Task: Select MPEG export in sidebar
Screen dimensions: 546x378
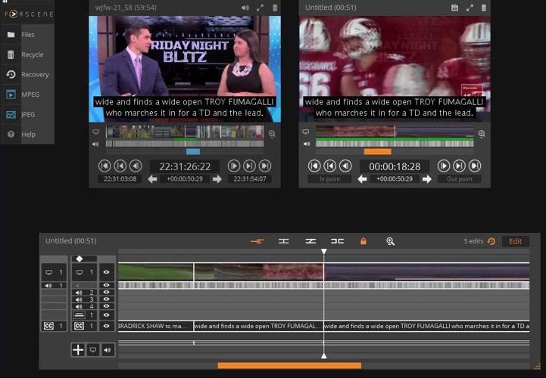Action: pos(27,94)
